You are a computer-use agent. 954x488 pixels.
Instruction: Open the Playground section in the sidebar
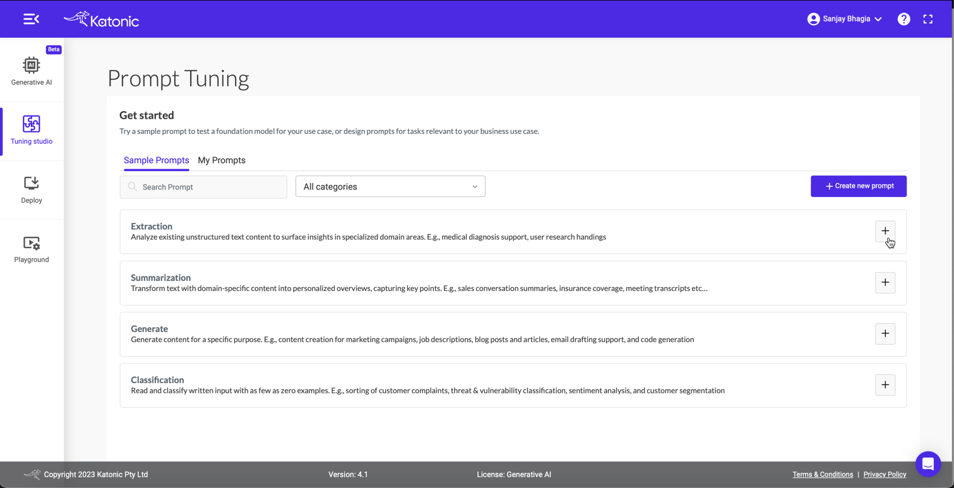[x=32, y=249]
